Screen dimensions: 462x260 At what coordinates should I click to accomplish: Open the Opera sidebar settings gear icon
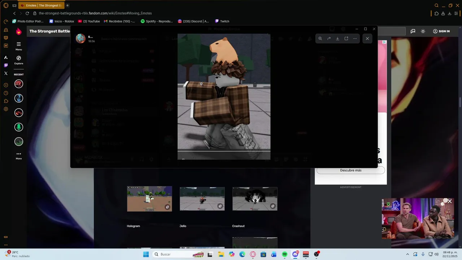[6, 109]
